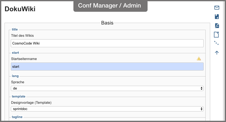
Task: Click the Startseitenname label text
Action: point(24,59)
